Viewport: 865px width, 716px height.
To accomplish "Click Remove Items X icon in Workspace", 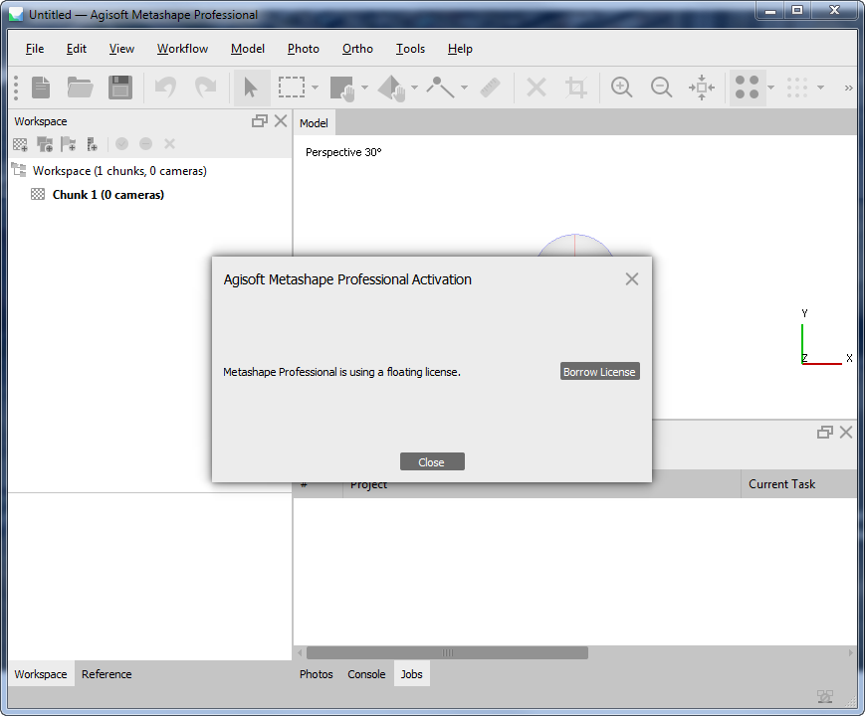I will [x=170, y=144].
